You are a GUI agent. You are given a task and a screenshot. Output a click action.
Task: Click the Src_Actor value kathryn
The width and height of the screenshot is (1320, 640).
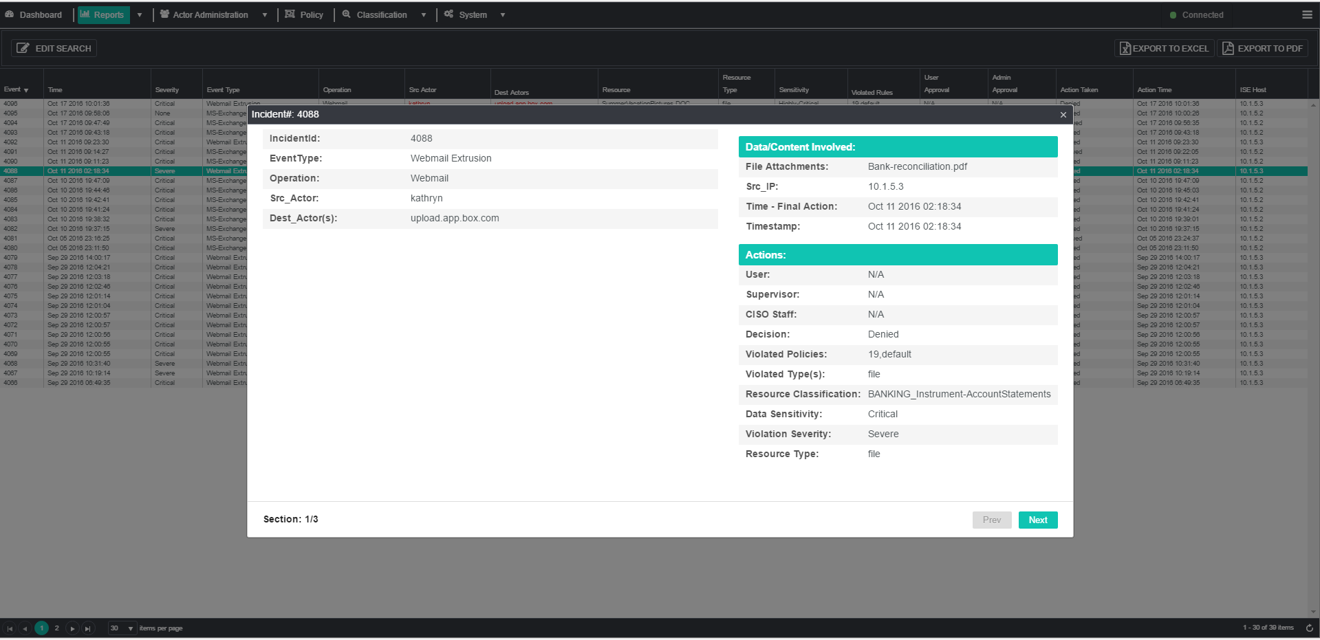tap(426, 198)
